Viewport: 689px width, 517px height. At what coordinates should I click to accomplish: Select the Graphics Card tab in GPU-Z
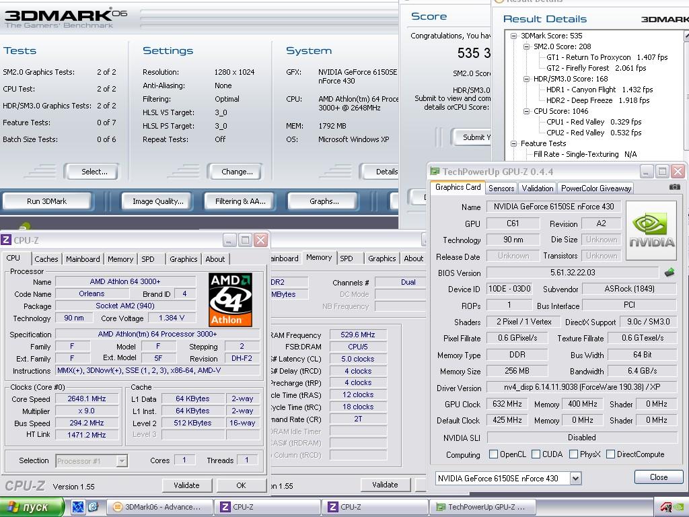pyautogui.click(x=458, y=187)
